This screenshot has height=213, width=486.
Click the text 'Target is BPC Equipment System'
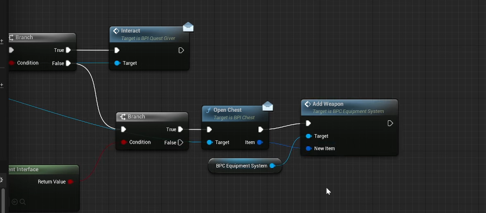[348, 111]
